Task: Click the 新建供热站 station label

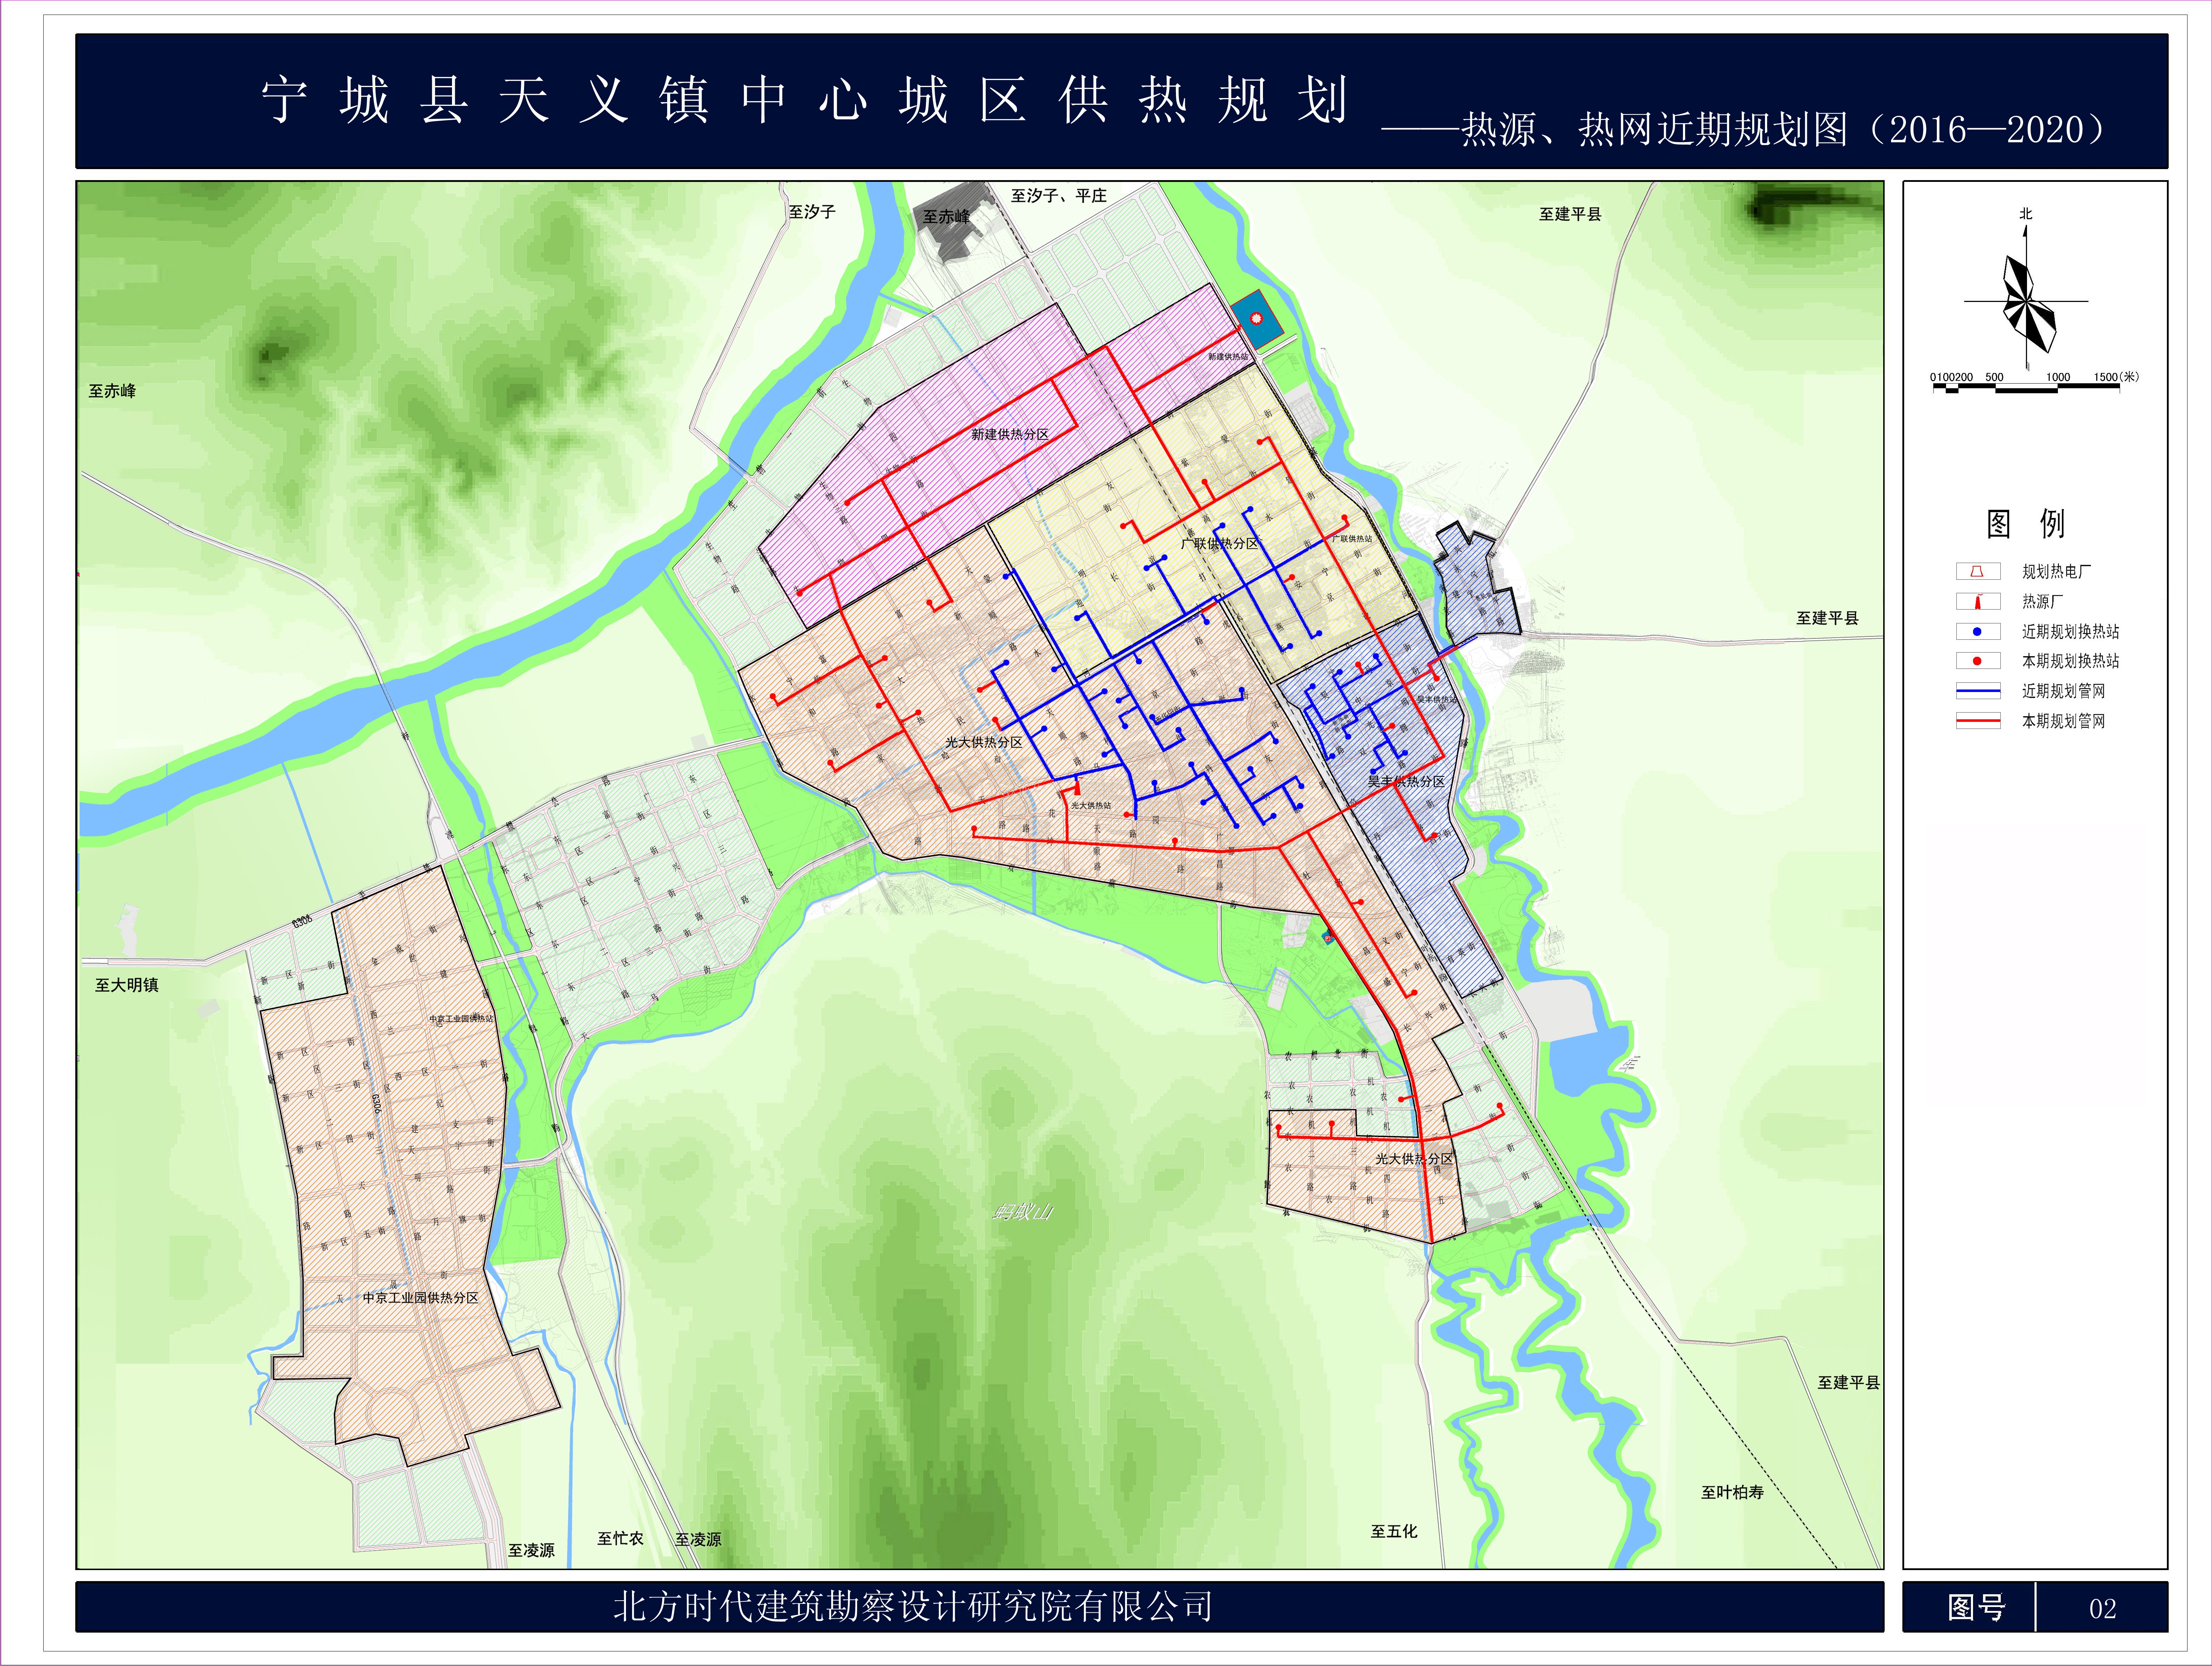Action: (x=1228, y=357)
